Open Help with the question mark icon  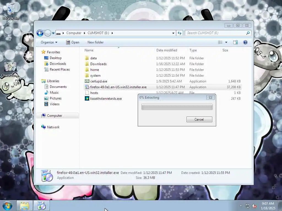(x=245, y=42)
